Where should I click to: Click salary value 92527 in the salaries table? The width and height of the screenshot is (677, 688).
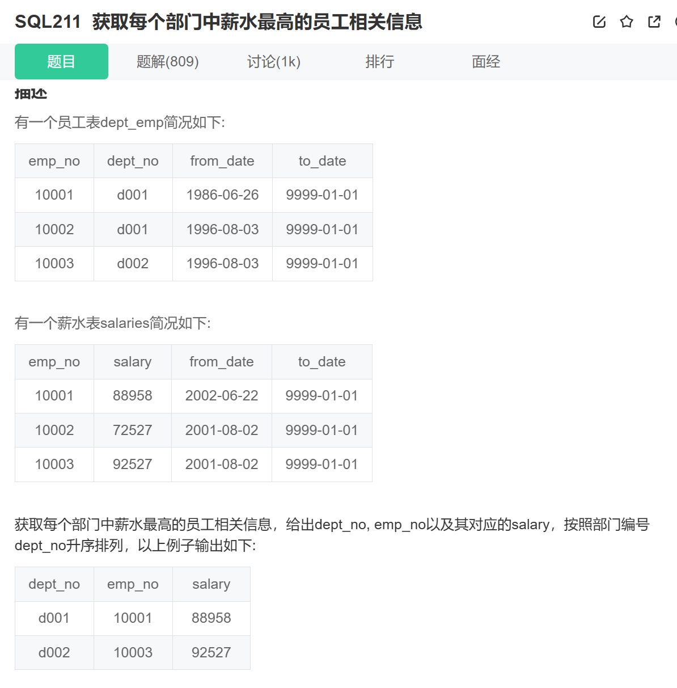[132, 465]
